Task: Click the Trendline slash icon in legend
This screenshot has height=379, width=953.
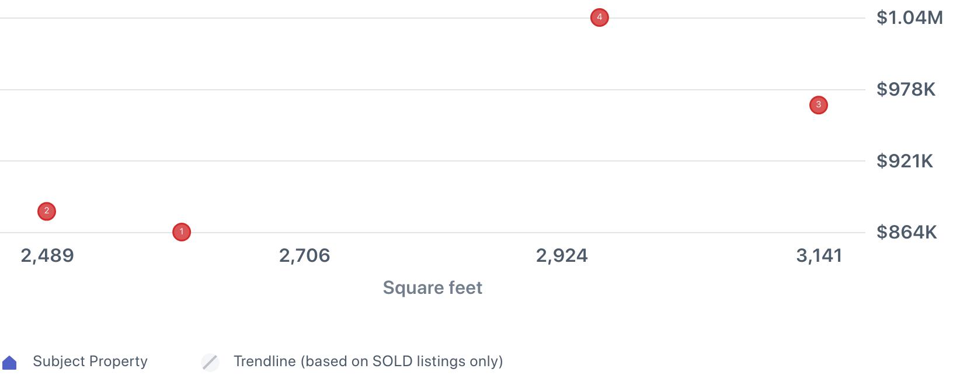Action: click(x=210, y=362)
